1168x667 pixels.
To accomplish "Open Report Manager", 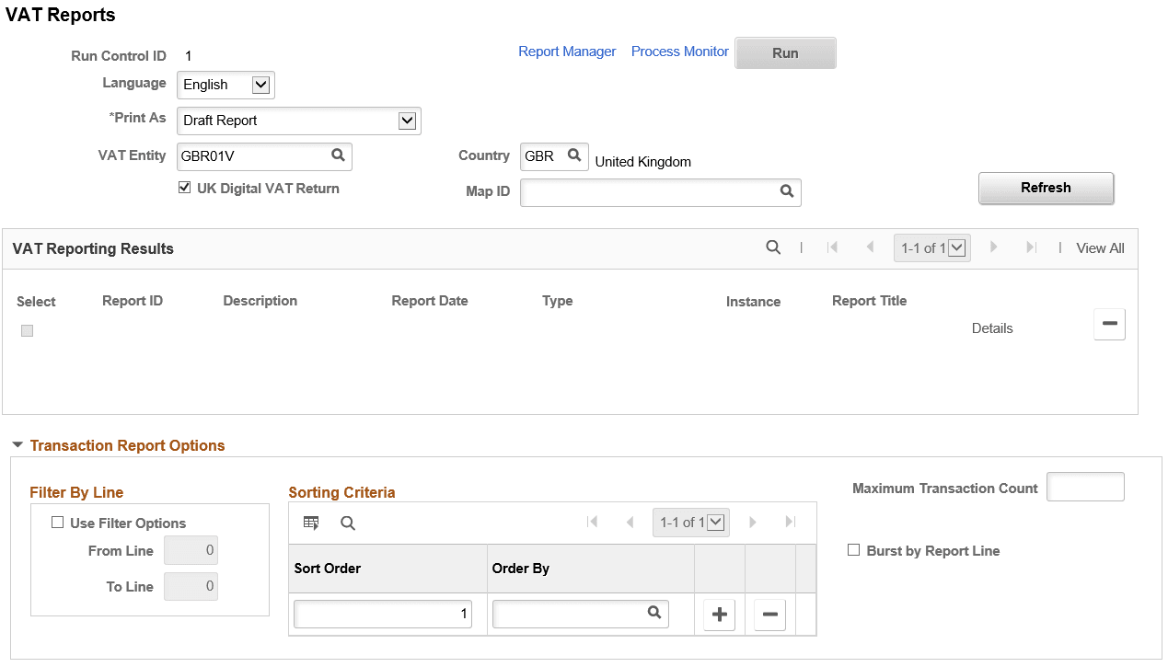I will point(567,52).
